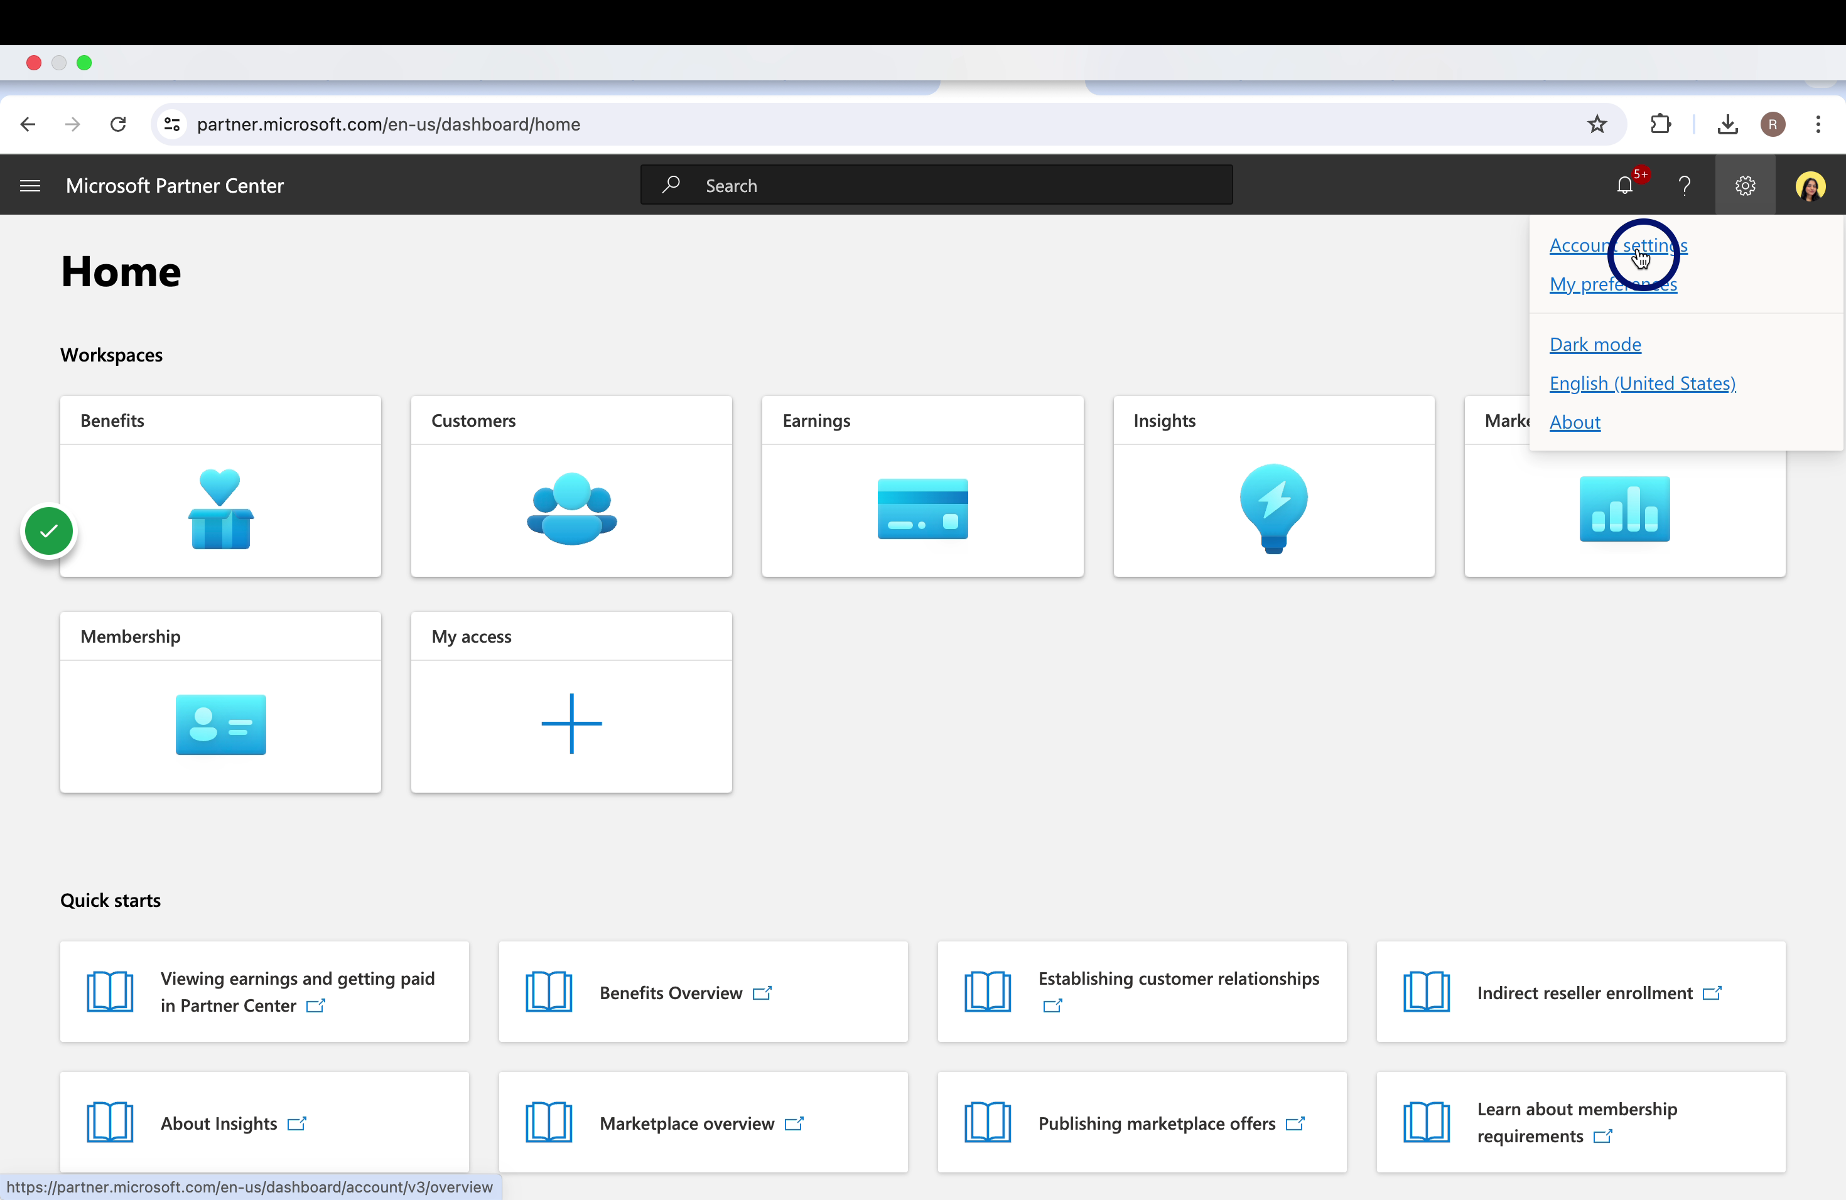Open the browser extensions puzzle icon

[x=1661, y=124]
